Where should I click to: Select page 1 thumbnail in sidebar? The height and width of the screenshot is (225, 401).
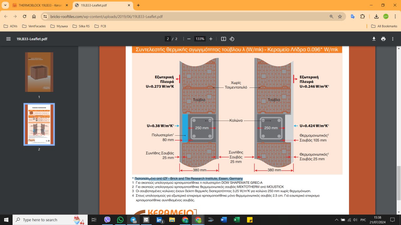tap(39, 72)
